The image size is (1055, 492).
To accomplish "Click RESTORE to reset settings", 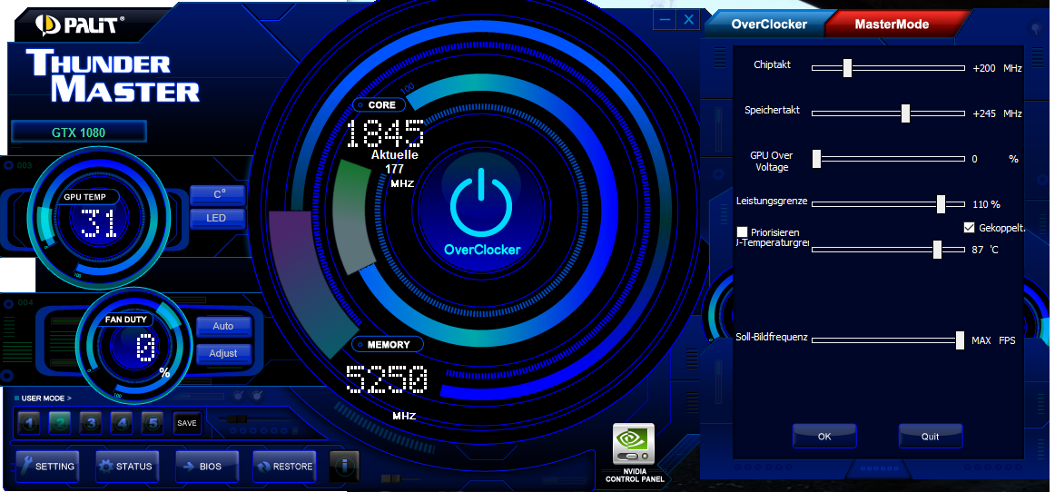I will click(x=284, y=467).
